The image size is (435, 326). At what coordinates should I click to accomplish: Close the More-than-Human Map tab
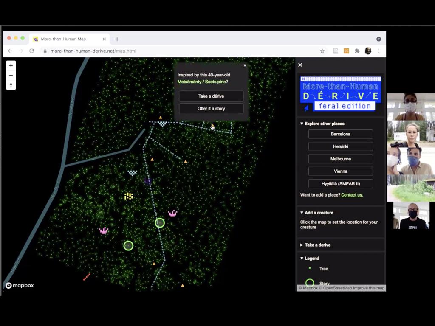click(105, 39)
